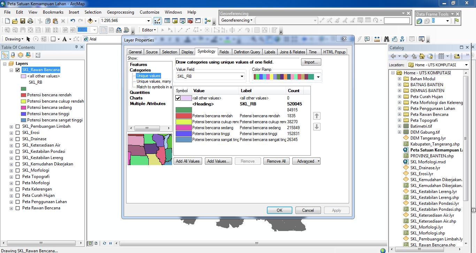Open the Editor Toolbar icon next to the scale
Viewport: 476px width, 253px height.
pos(158,21)
